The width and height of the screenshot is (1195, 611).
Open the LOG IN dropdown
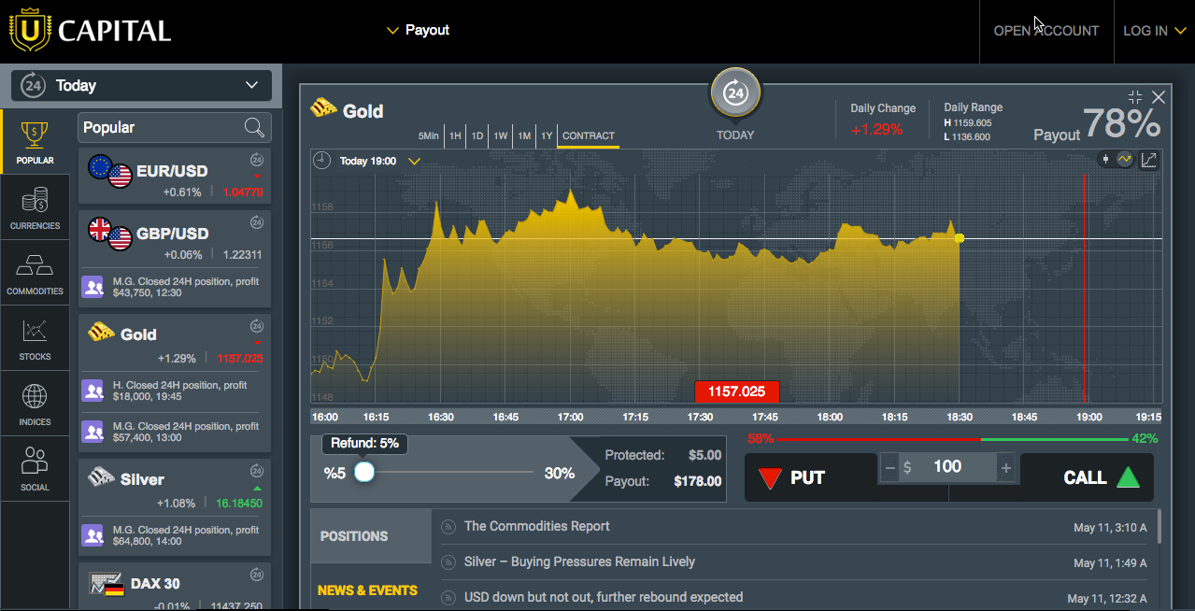pyautogui.click(x=1155, y=31)
